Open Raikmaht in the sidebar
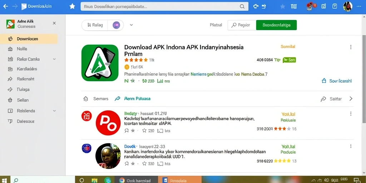 click(x=25, y=79)
